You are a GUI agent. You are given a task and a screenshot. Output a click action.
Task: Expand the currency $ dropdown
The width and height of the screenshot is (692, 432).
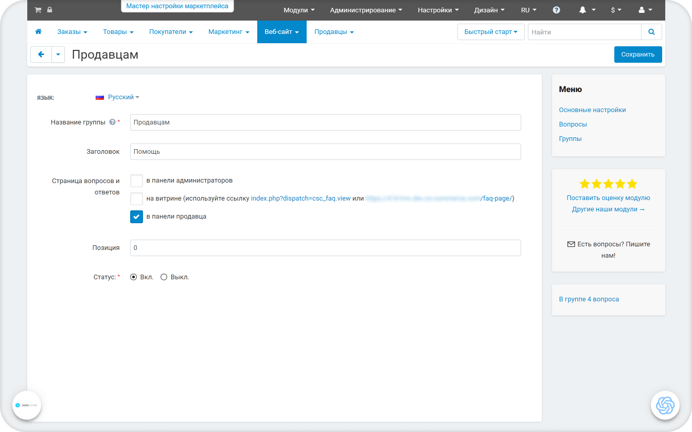(616, 10)
